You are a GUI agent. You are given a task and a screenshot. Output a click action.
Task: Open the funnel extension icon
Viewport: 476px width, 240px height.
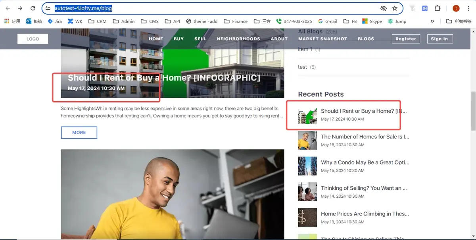click(413, 8)
